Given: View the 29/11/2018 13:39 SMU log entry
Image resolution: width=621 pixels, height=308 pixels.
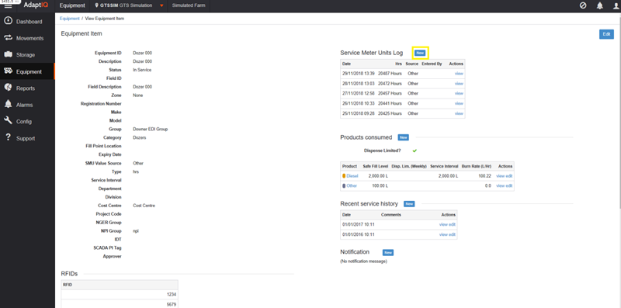Looking at the screenshot, I should coord(459,73).
